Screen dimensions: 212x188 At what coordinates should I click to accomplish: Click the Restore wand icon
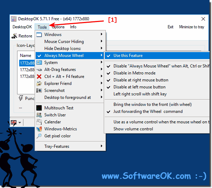[14, 36]
